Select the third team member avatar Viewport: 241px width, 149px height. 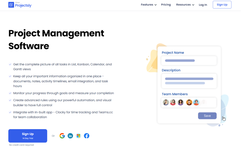coord(180,102)
